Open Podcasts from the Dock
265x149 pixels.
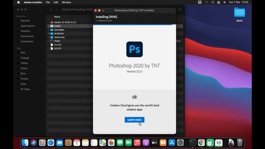146,143
